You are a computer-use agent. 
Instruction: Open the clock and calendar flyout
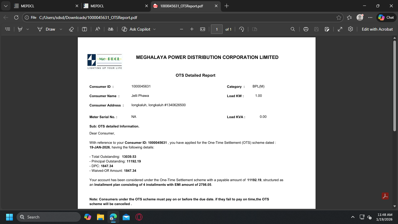click(x=385, y=217)
